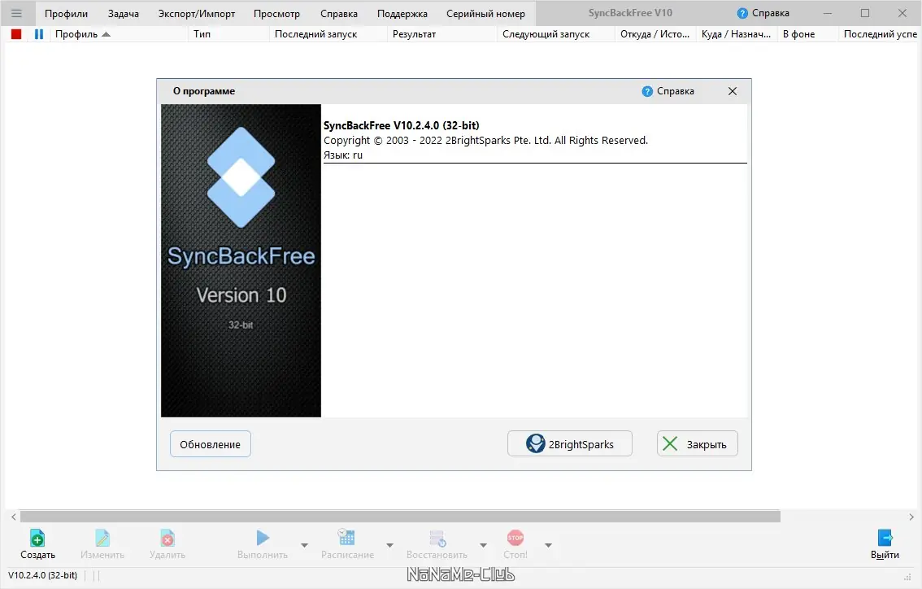This screenshot has height=589, width=922.
Task: Sort by the Профиль column header
Action: (120, 34)
